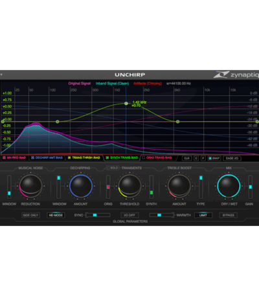
Task: Click the CLR button
Action: [186, 158]
